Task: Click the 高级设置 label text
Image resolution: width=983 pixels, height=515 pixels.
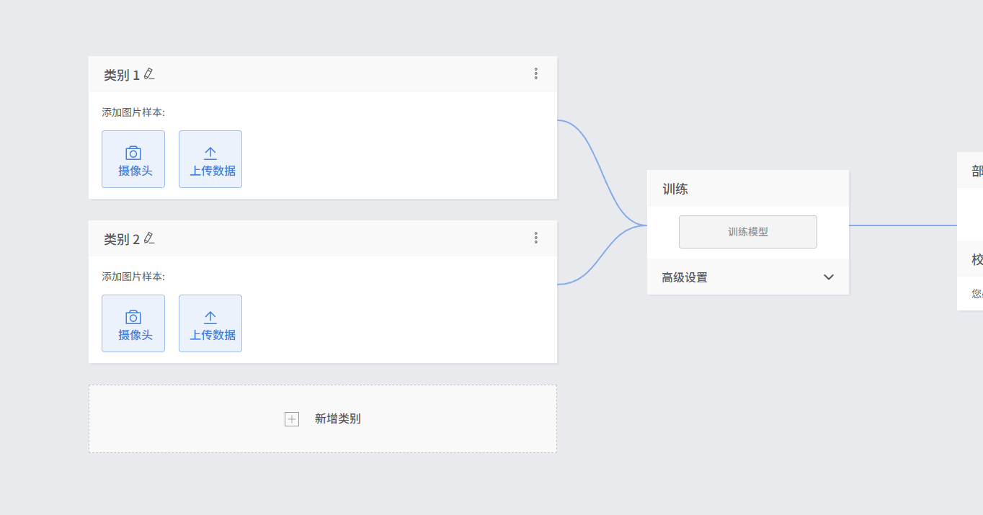Action: tap(685, 277)
